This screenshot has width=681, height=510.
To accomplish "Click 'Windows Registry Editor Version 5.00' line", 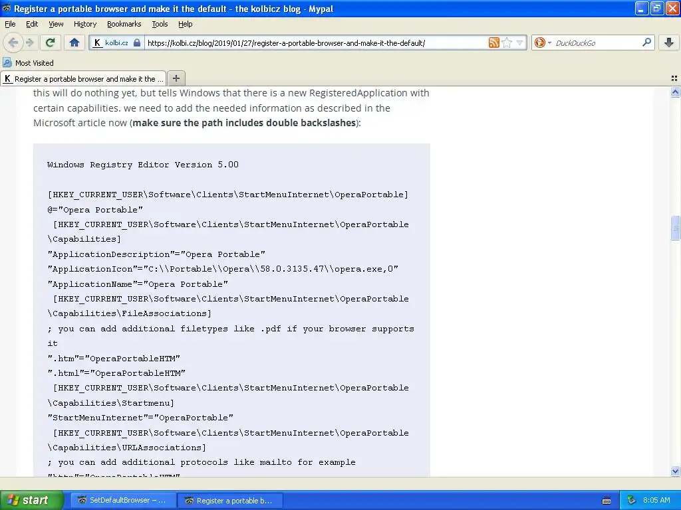I will click(143, 165).
